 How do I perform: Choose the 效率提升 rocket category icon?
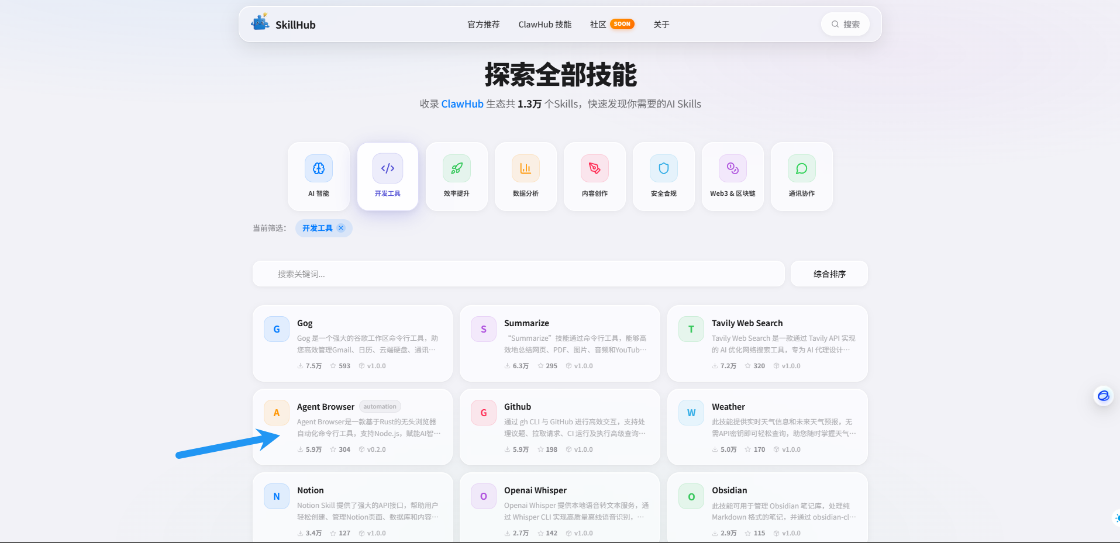point(457,169)
